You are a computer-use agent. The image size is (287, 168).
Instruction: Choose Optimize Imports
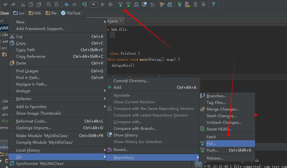click(58, 128)
